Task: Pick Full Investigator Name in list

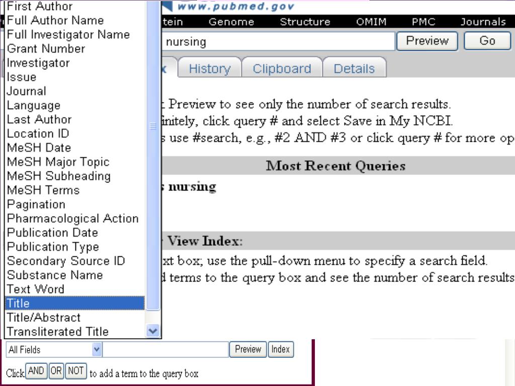Action: [x=75, y=35]
